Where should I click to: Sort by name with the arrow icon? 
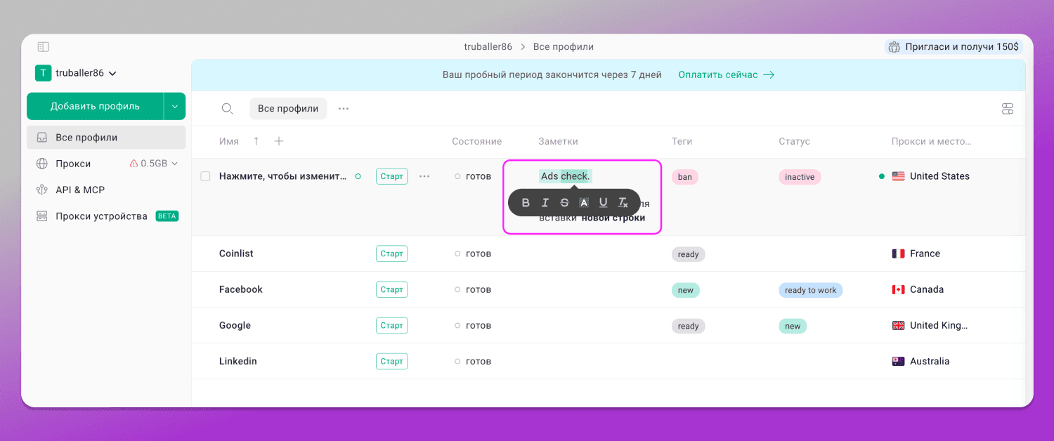point(256,141)
